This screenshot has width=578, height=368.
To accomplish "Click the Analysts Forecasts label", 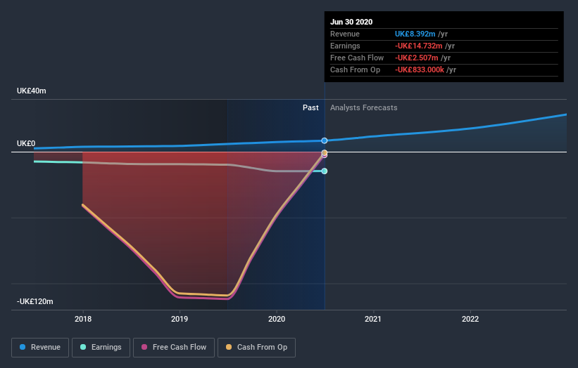I will click(364, 107).
